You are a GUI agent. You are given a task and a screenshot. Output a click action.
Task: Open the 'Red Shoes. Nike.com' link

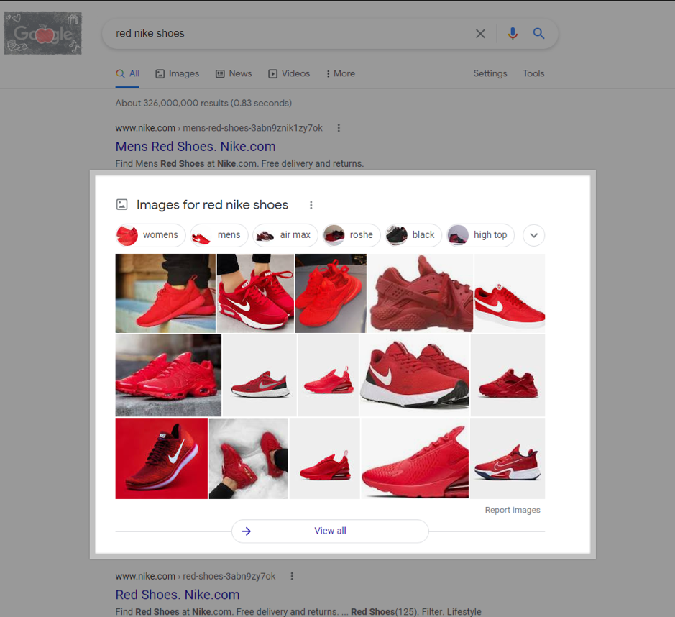point(178,595)
